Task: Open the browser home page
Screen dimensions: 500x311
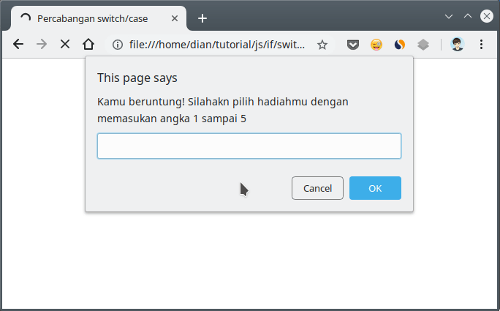Action: pyautogui.click(x=88, y=45)
